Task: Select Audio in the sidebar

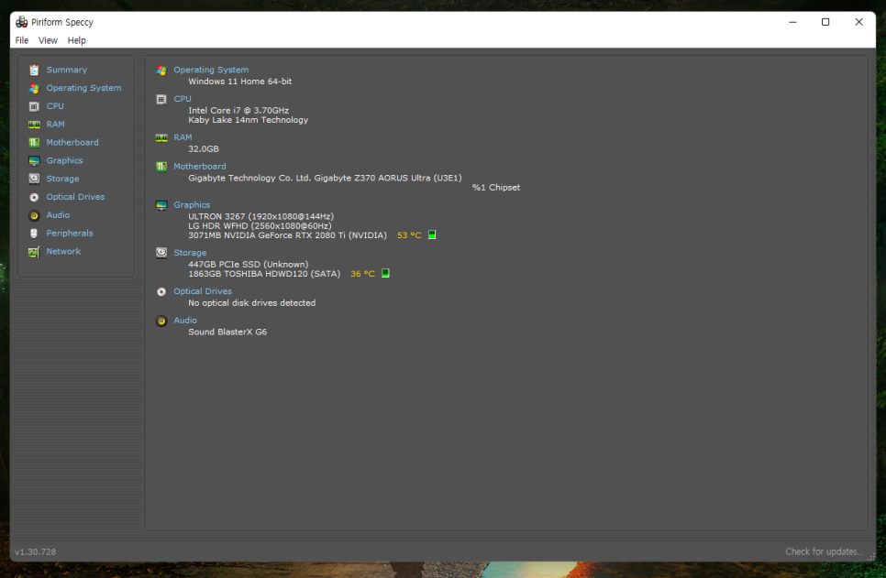Action: click(x=58, y=215)
